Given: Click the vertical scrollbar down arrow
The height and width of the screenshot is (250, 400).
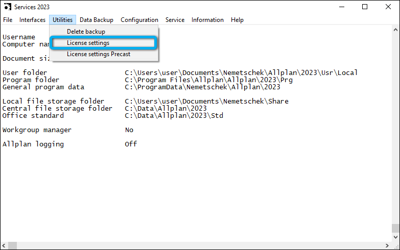Looking at the screenshot, I should pyautogui.click(x=395, y=237).
